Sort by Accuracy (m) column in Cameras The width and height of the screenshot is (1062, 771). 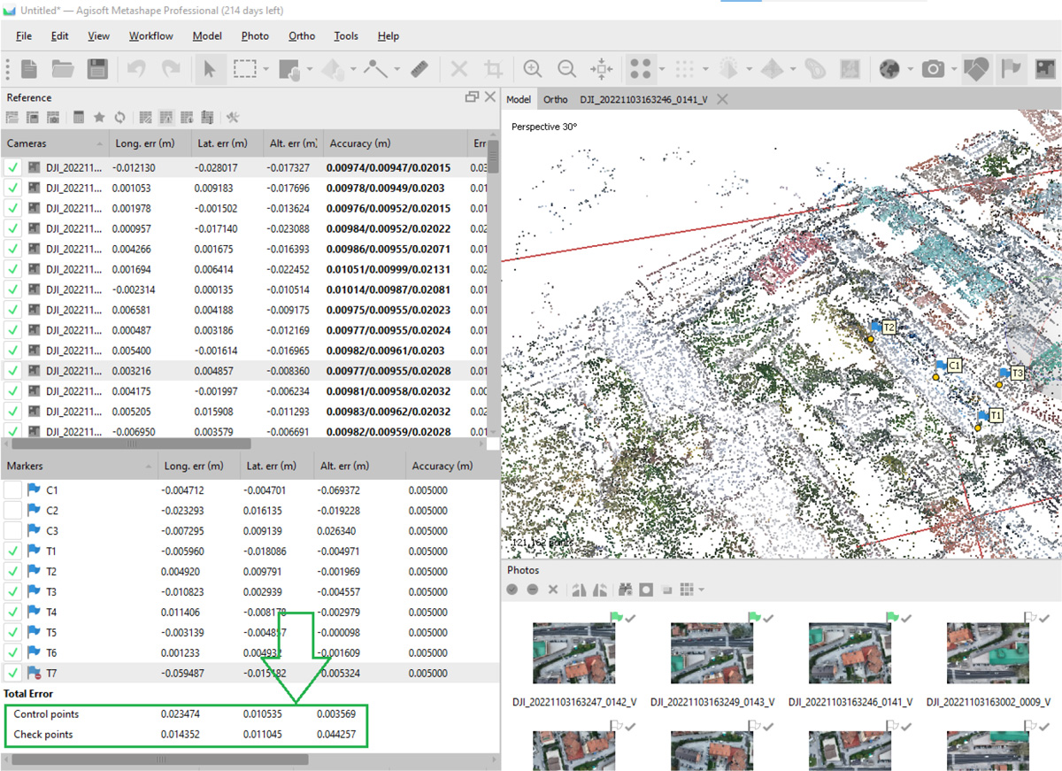pos(358,143)
